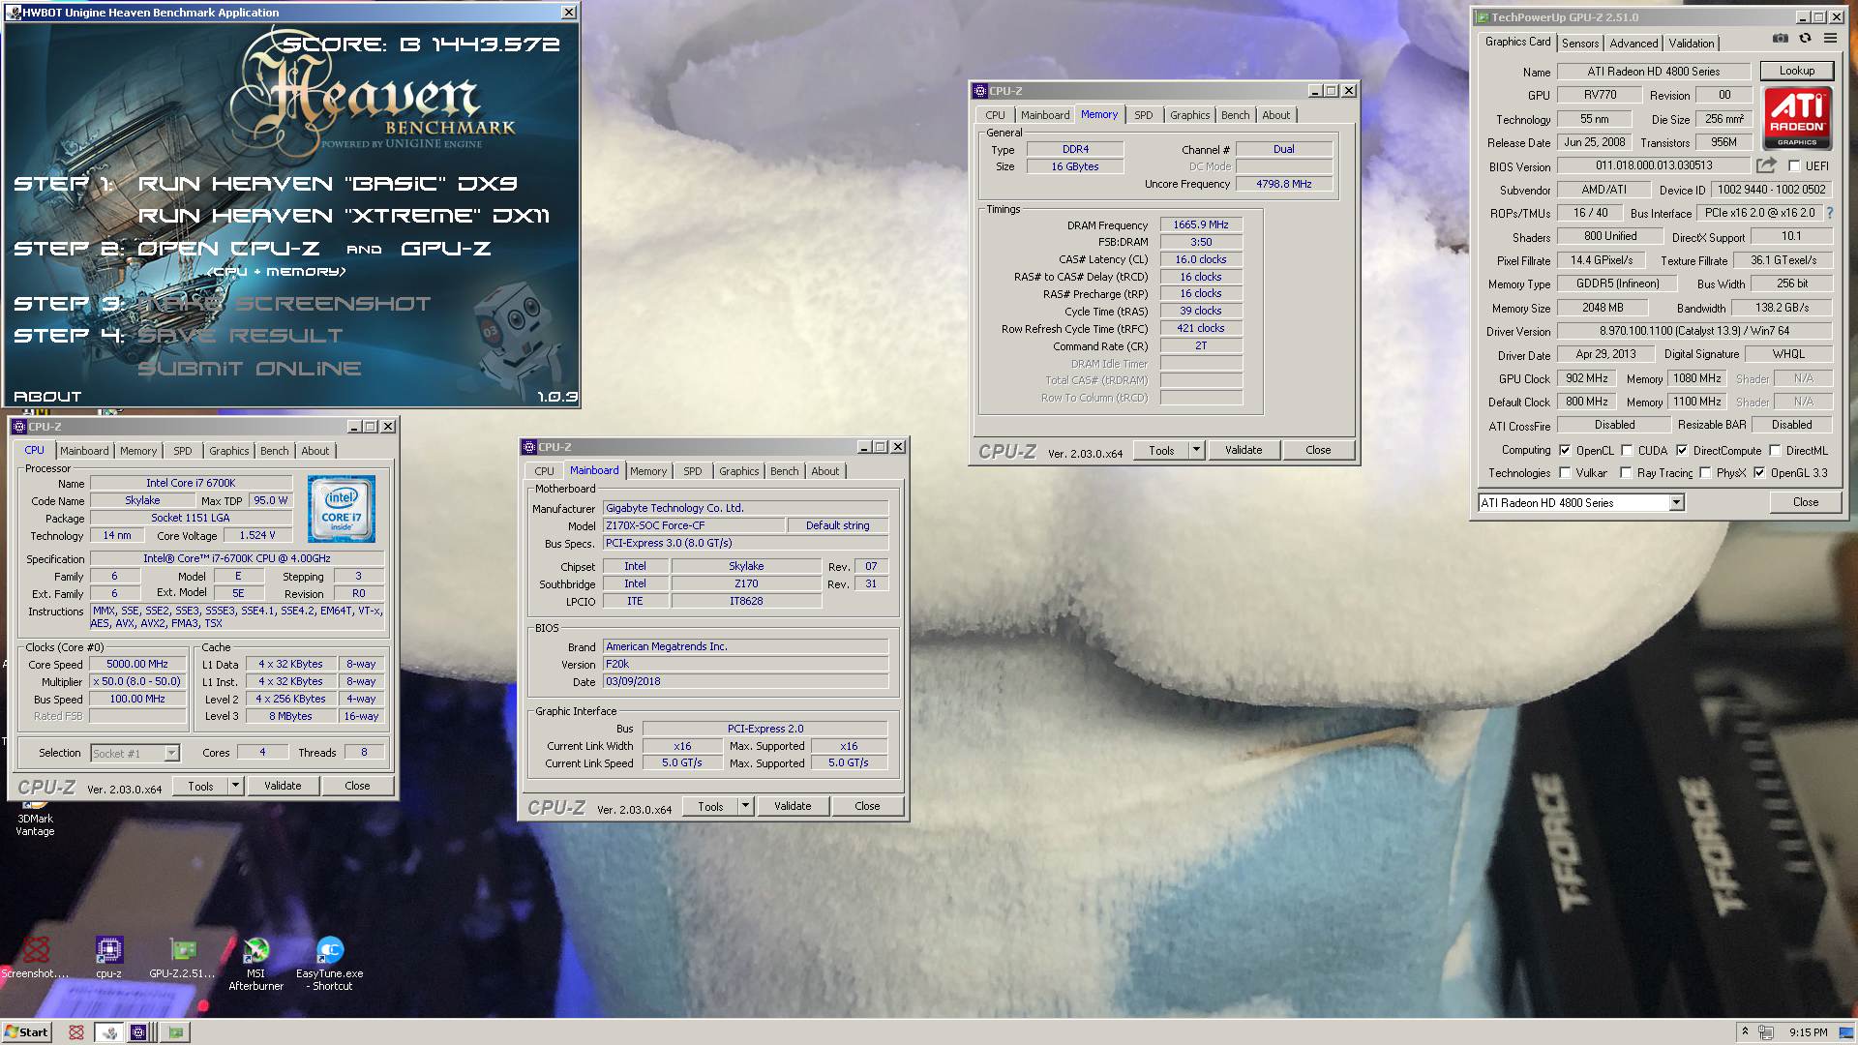
Task: Toggle the Ray Tracing checkbox
Action: coord(1626,473)
